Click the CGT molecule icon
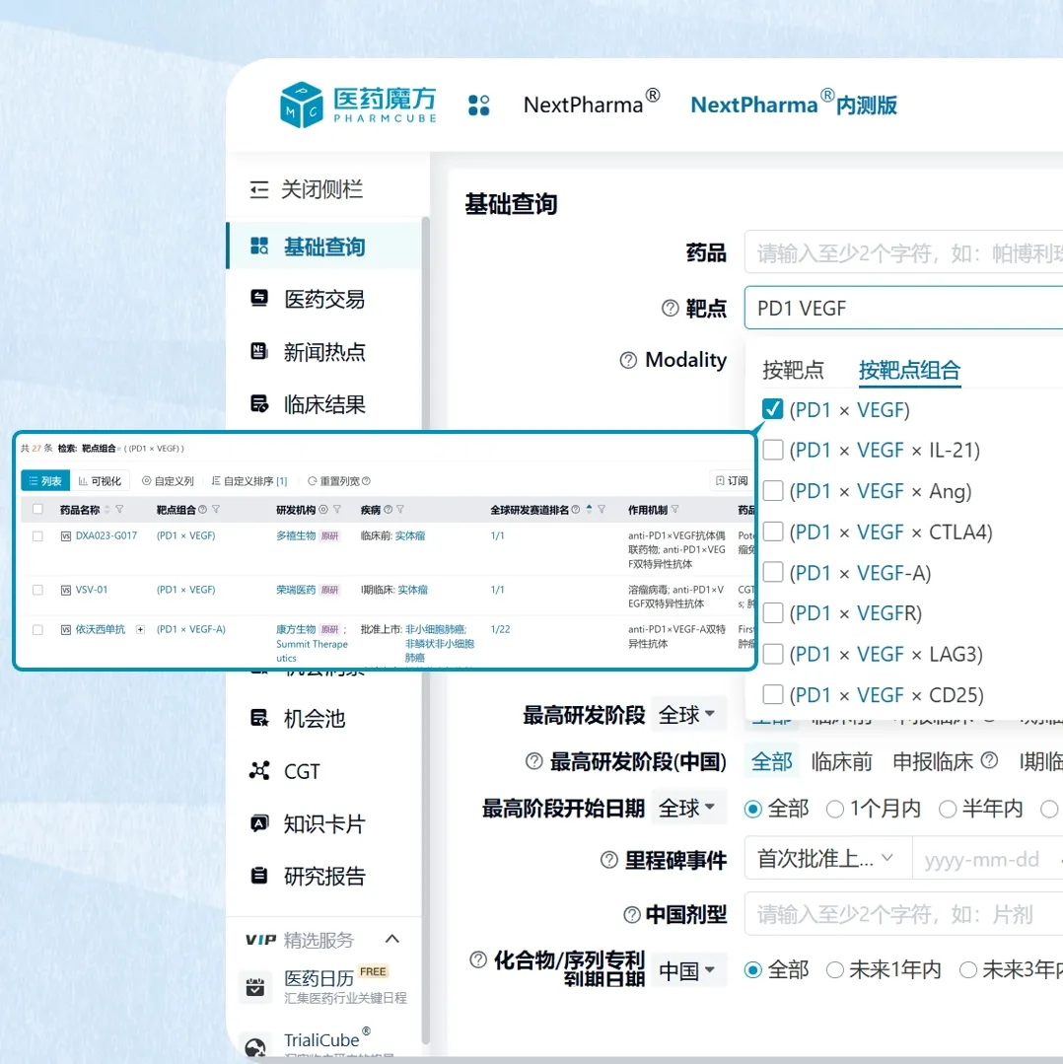 pos(259,771)
